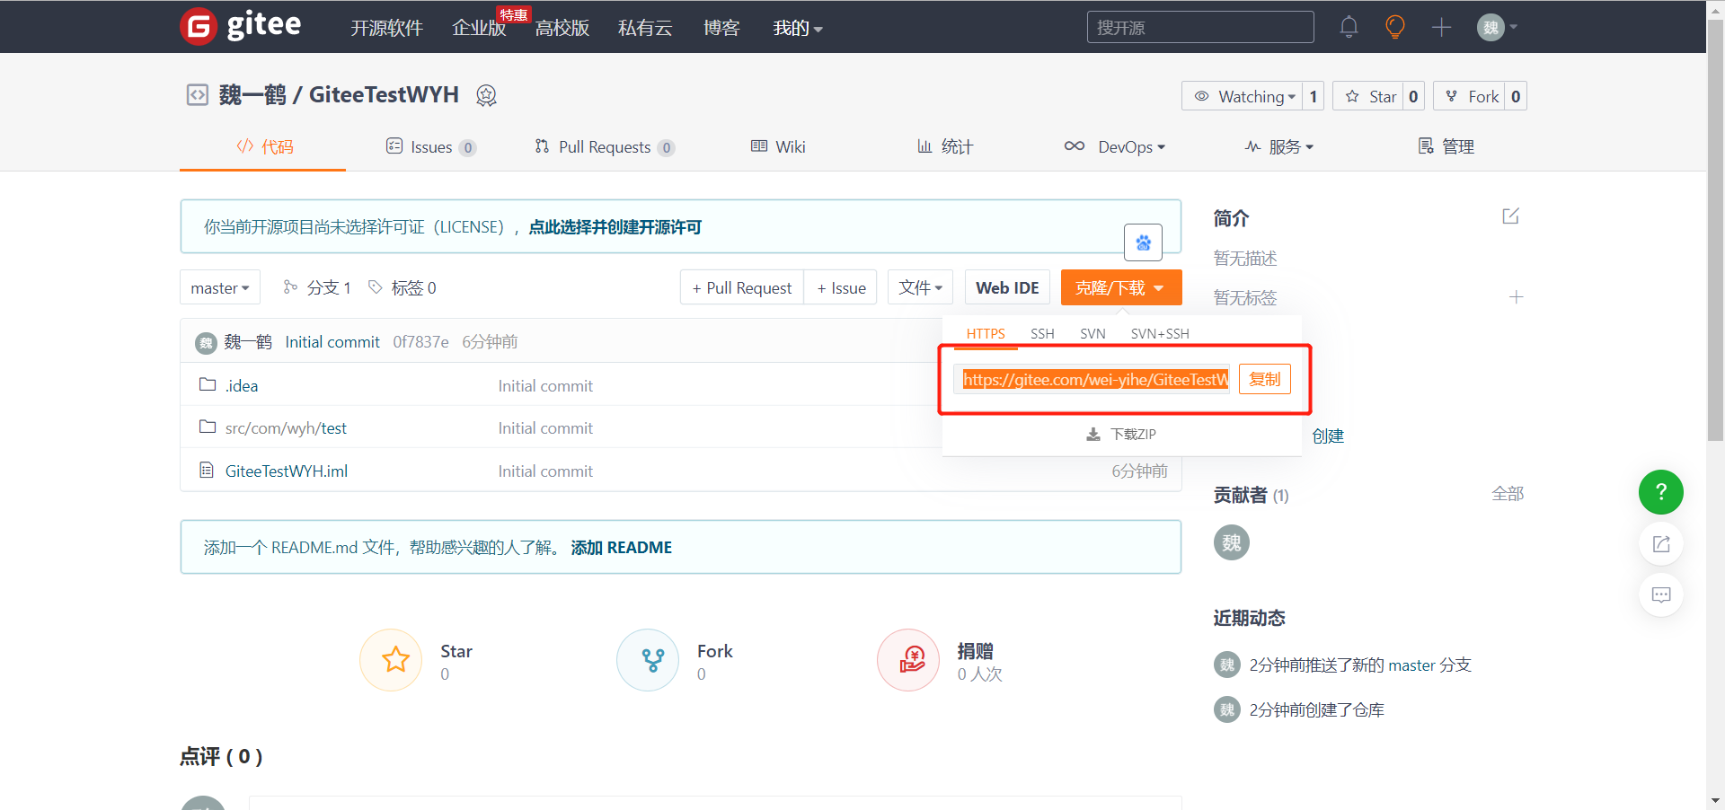
Task: Click the 下载ZIP download link
Action: 1121,434
